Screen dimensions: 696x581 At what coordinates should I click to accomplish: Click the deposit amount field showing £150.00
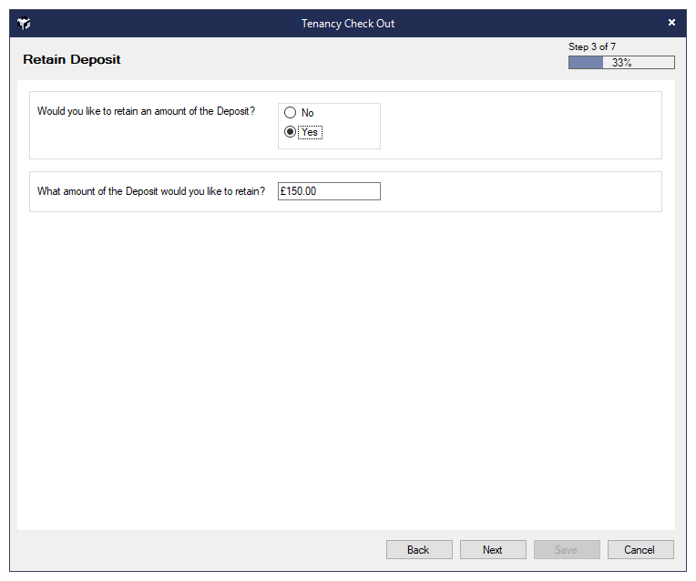pyautogui.click(x=329, y=191)
